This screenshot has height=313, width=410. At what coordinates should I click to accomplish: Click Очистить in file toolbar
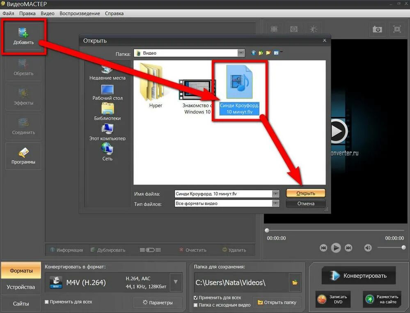point(193,250)
